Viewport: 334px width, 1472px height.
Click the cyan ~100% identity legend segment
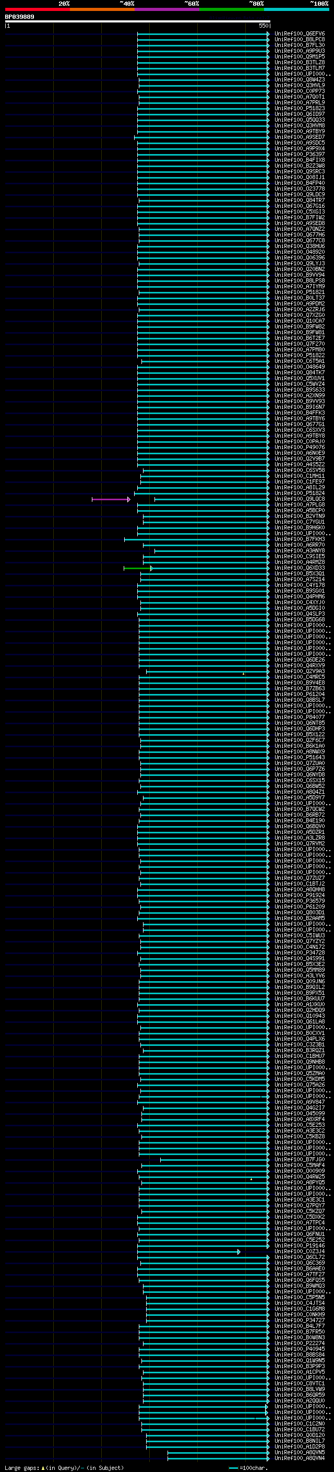pos(296,9)
